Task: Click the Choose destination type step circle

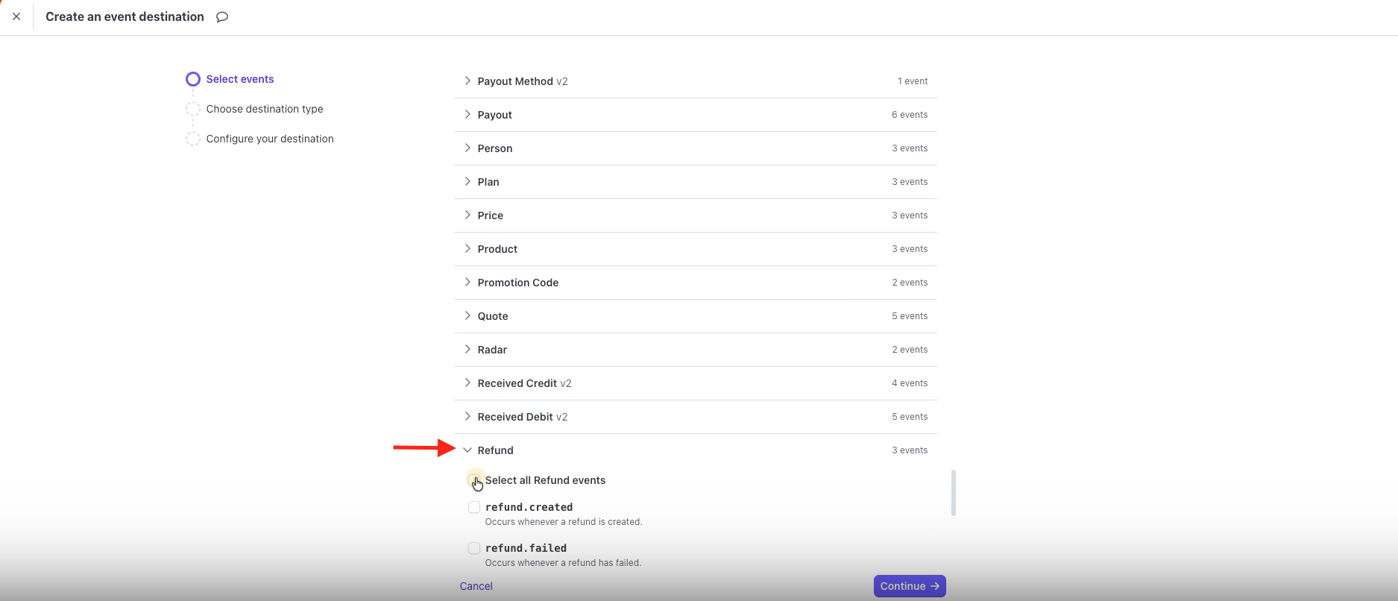Action: pos(193,109)
